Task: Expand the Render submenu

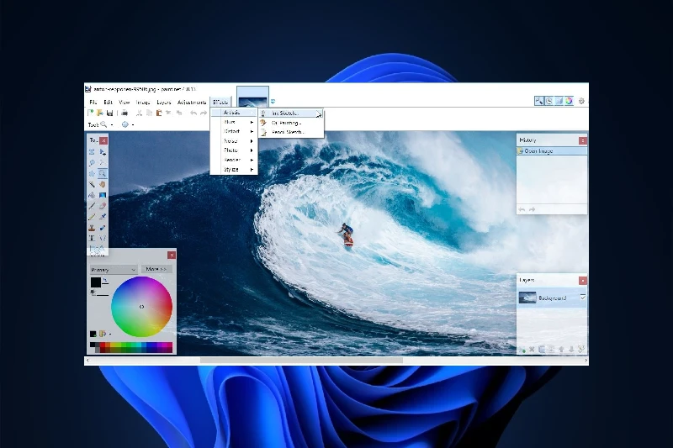Action: pos(234,160)
